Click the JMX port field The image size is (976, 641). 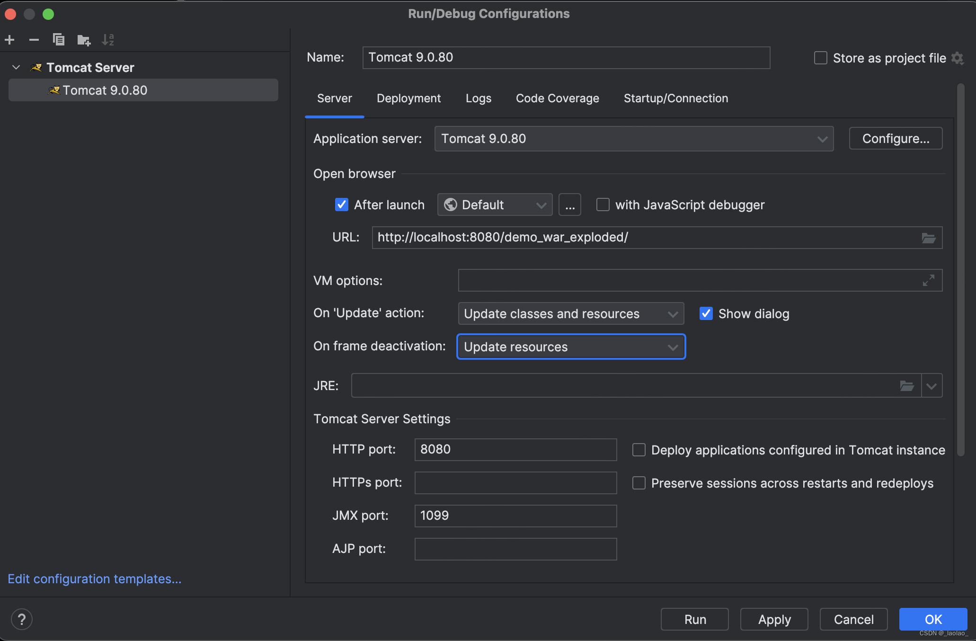coord(515,516)
